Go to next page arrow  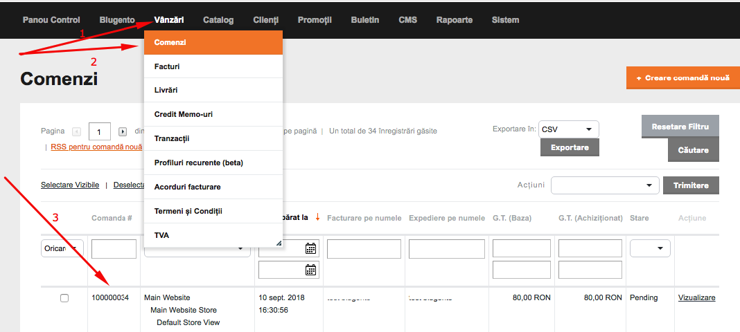tap(122, 132)
